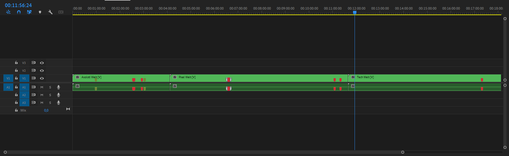This screenshot has height=156, width=509.
Task: Toggle Sync Lock on track V1
Action: (34, 78)
